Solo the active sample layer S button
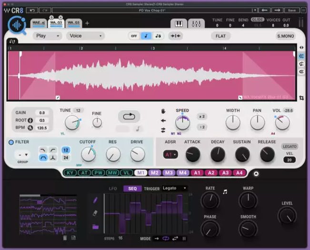310x250 pixels. [51, 18]
